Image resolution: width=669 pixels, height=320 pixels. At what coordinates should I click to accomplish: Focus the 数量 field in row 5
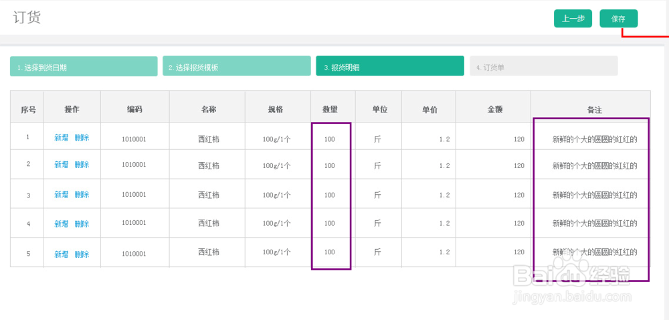(x=330, y=252)
